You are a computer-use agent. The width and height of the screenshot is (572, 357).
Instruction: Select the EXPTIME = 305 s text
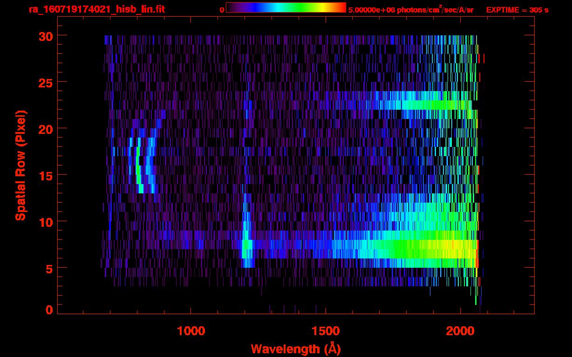[517, 10]
